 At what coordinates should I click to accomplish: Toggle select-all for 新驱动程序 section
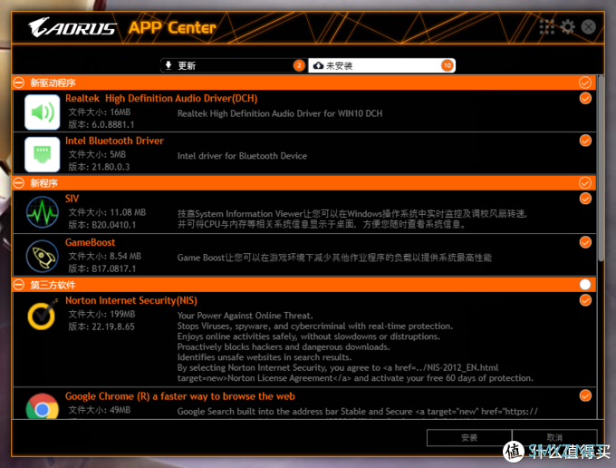585,83
